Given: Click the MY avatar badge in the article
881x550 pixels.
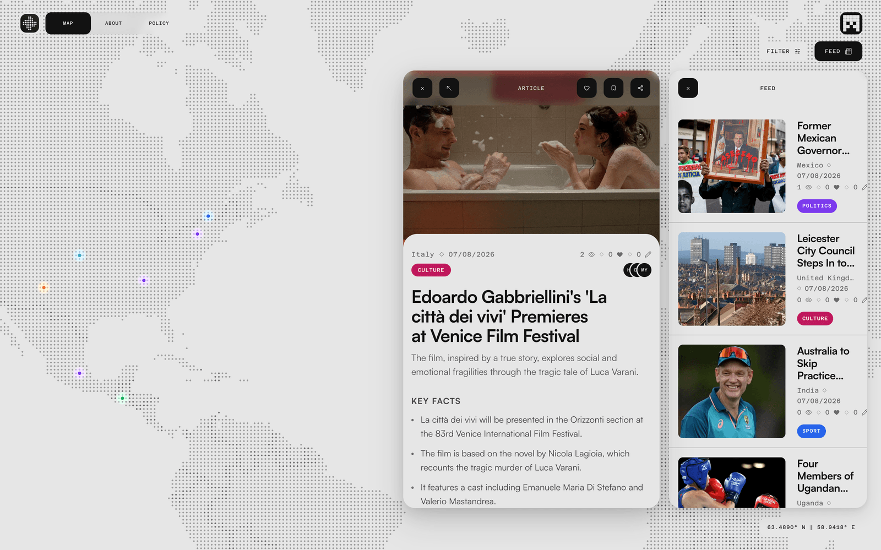Looking at the screenshot, I should tap(644, 270).
